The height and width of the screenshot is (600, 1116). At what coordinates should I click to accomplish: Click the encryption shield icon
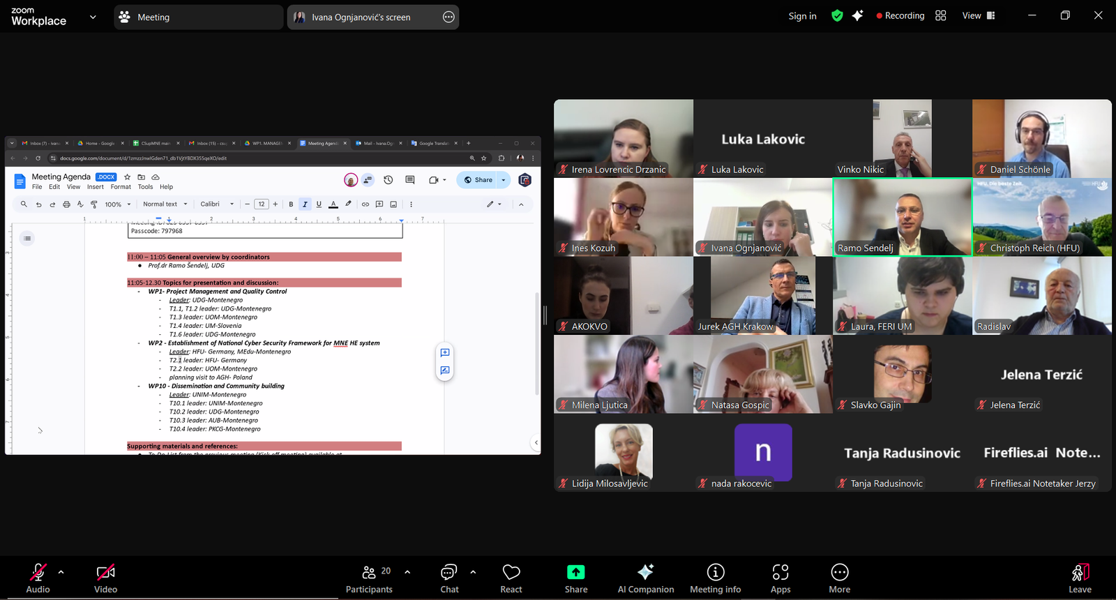[x=837, y=16]
